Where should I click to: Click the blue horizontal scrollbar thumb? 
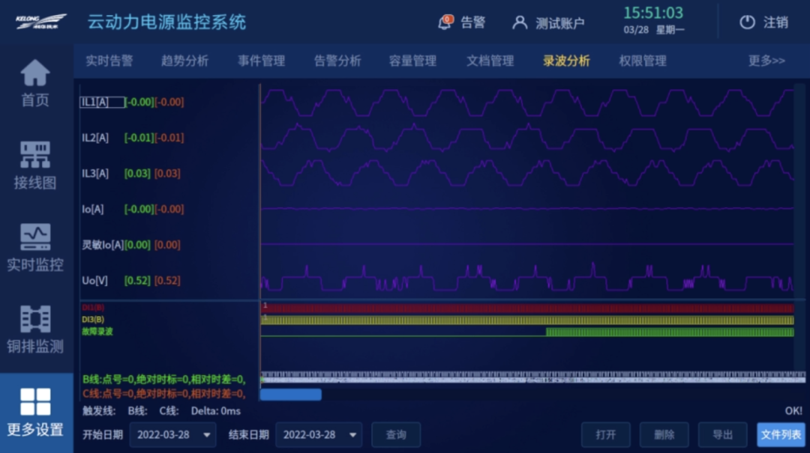[291, 395]
